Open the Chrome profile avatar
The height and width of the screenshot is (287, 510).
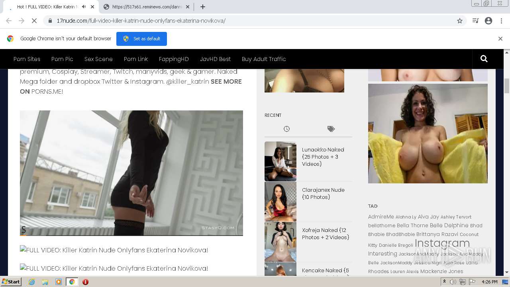[x=488, y=21]
